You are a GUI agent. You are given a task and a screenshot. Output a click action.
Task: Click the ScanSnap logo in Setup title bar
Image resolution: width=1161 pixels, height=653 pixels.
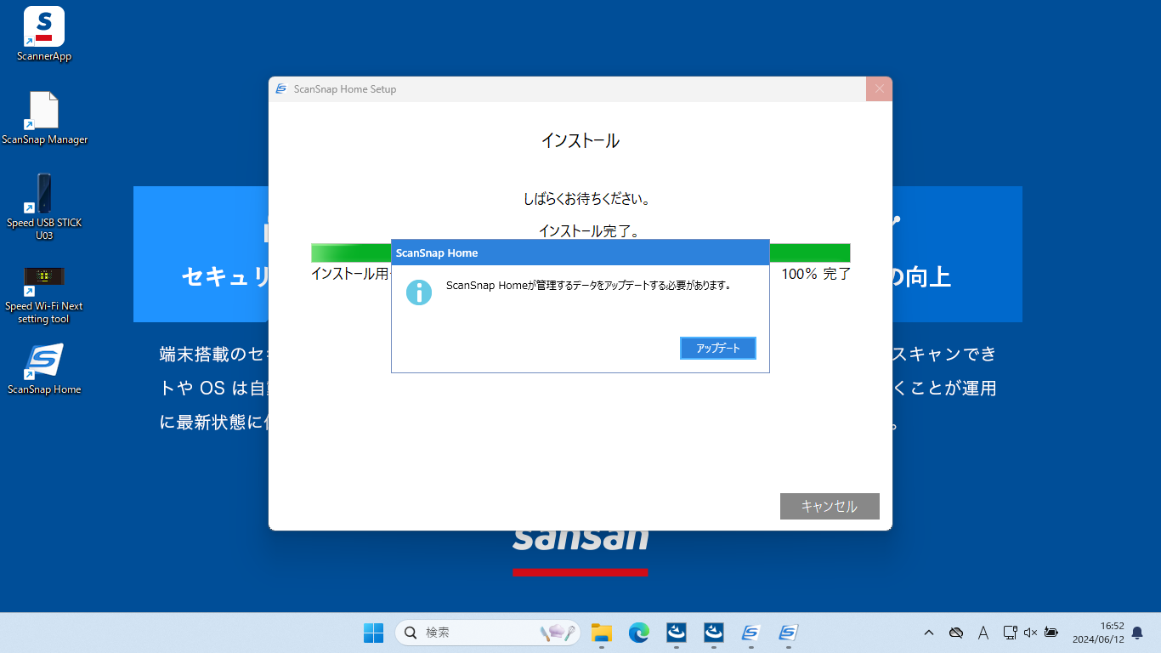pos(281,89)
